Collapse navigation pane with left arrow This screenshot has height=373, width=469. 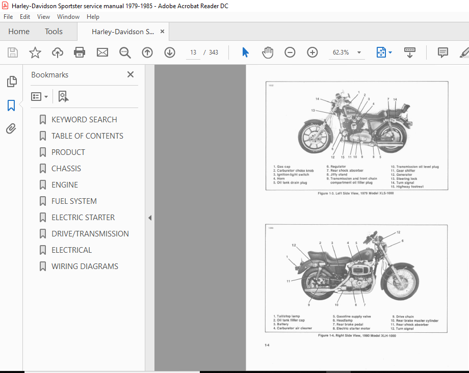point(150,218)
